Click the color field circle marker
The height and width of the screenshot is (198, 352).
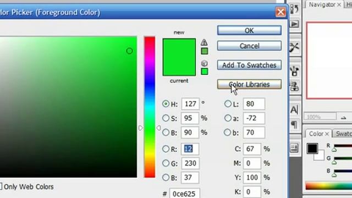(129, 51)
